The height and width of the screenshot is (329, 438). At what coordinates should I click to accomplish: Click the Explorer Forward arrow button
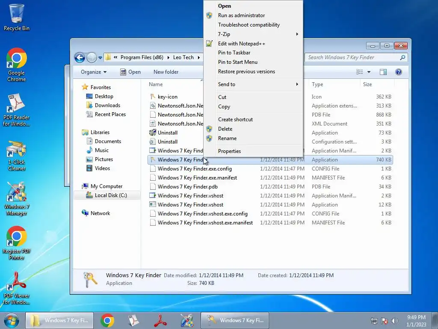92,58
